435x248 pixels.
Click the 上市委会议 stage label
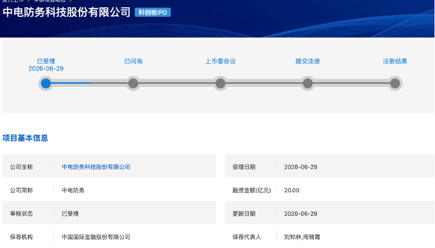[220, 61]
